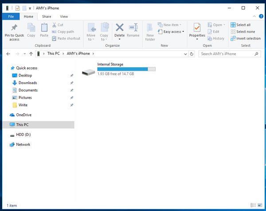This screenshot has height=211, width=266.
Task: Select the Internal Storage drive icon
Action: (x=88, y=73)
